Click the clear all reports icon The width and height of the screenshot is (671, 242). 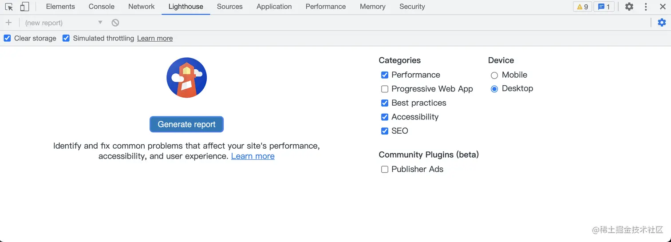pyautogui.click(x=115, y=23)
